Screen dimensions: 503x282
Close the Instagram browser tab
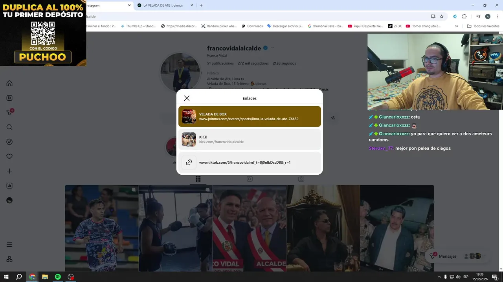pos(129,5)
